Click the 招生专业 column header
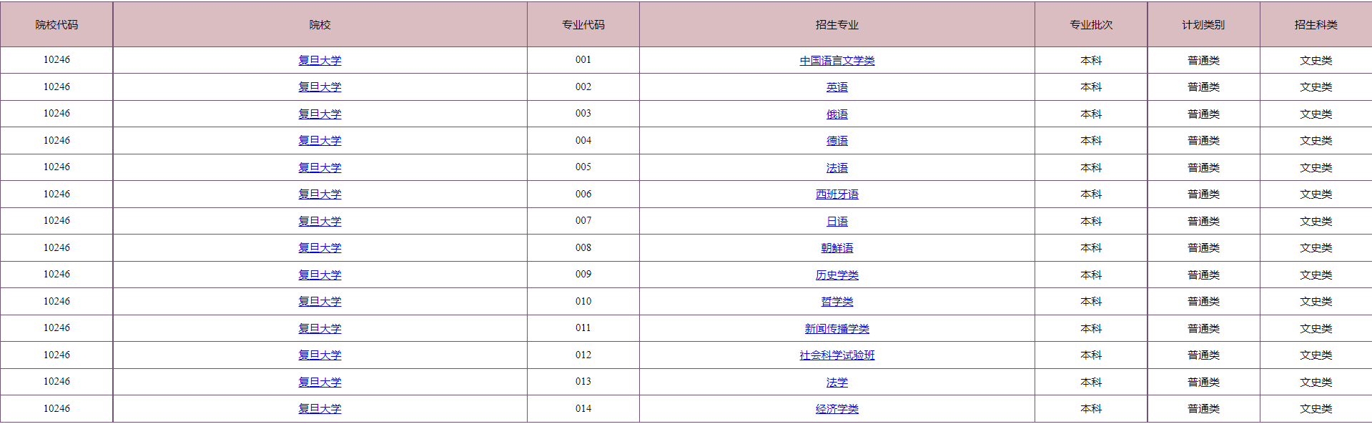This screenshot has width=1372, height=424. coord(837,24)
